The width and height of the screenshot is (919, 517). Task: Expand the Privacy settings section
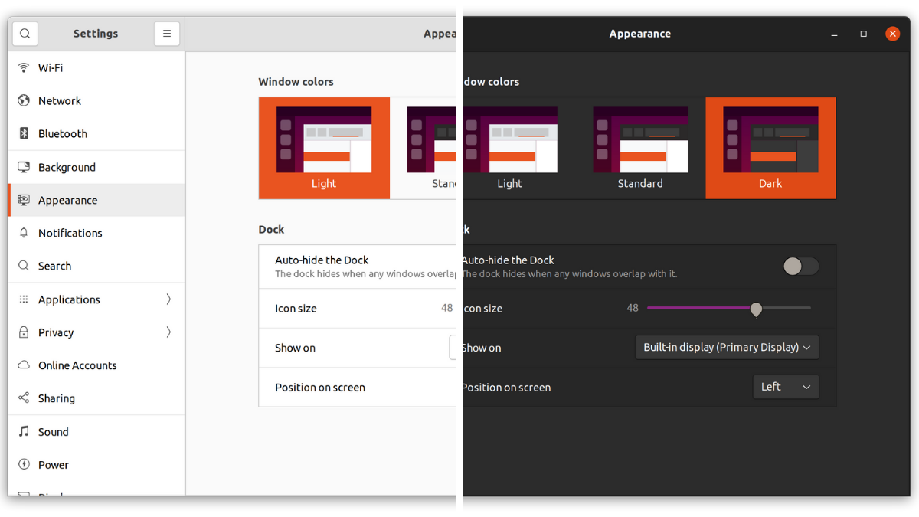tap(54, 332)
